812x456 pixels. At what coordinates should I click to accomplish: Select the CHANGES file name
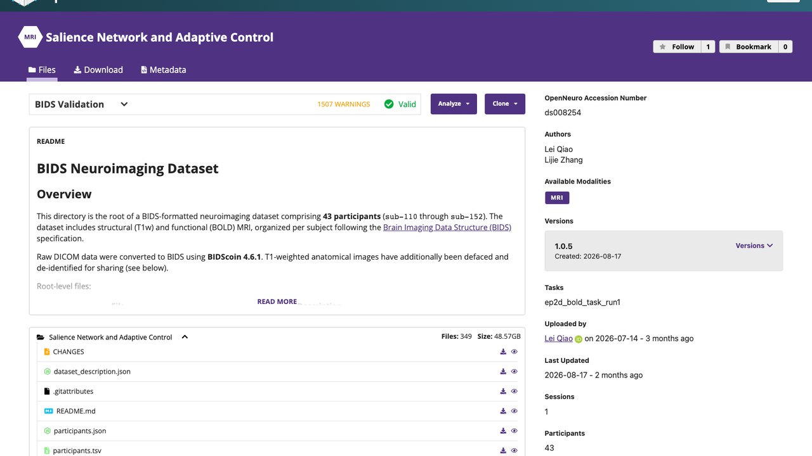pos(69,352)
